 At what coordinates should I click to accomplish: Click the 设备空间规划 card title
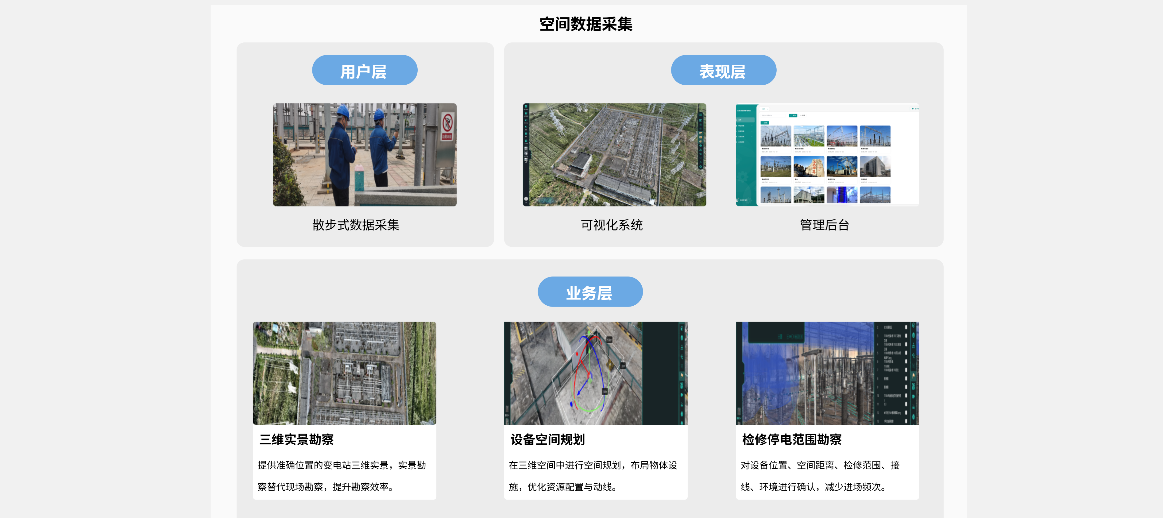[547, 439]
